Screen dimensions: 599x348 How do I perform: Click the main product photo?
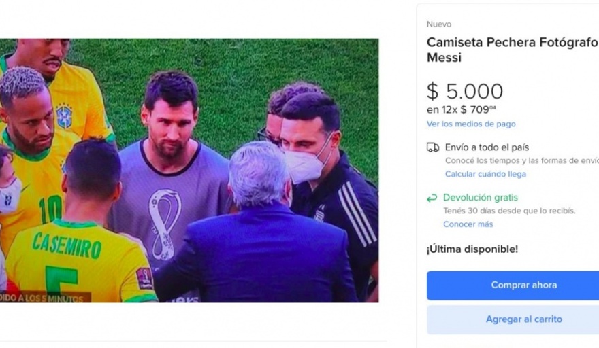189,170
